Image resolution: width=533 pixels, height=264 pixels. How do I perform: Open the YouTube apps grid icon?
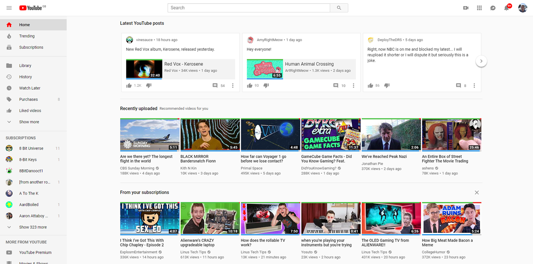(479, 7)
